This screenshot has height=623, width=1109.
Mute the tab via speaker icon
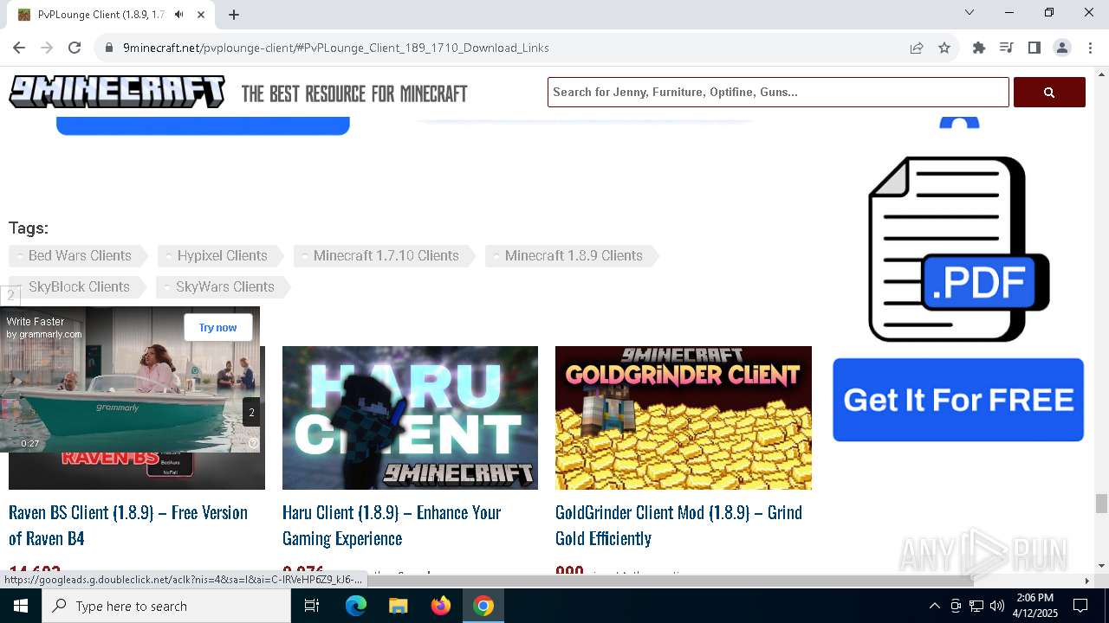coord(179,15)
